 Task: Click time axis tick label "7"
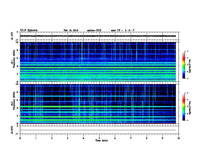[x=131, y=138]
